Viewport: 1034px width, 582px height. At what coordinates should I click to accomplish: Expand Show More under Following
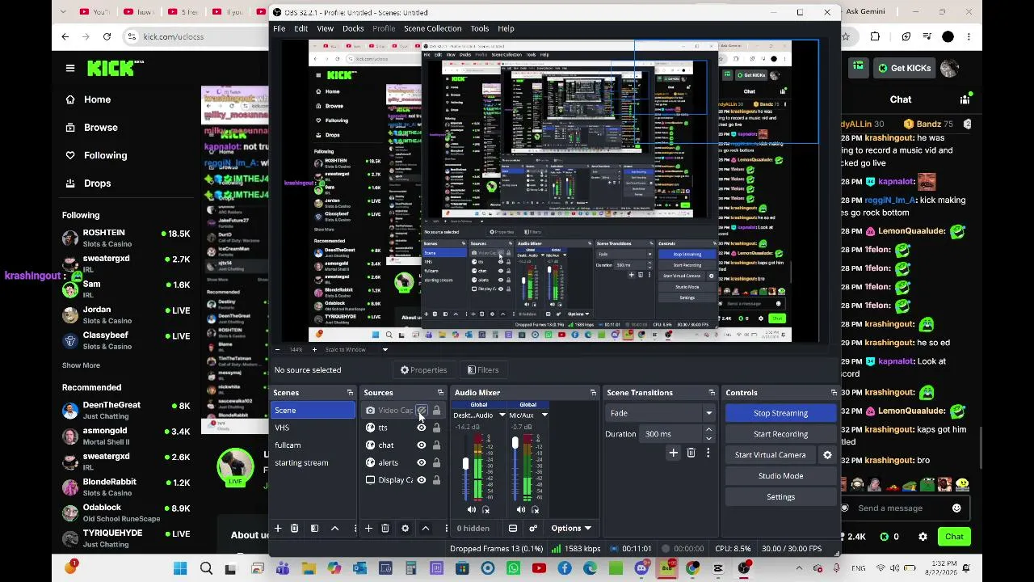81,365
